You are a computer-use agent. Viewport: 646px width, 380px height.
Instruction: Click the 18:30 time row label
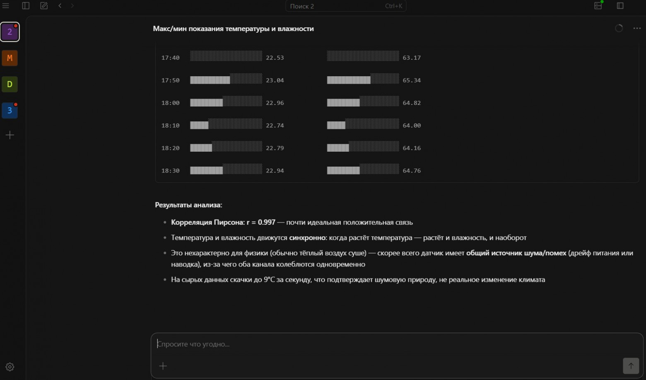click(170, 171)
